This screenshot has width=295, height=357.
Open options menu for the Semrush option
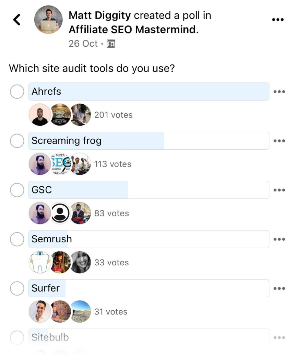[280, 239]
